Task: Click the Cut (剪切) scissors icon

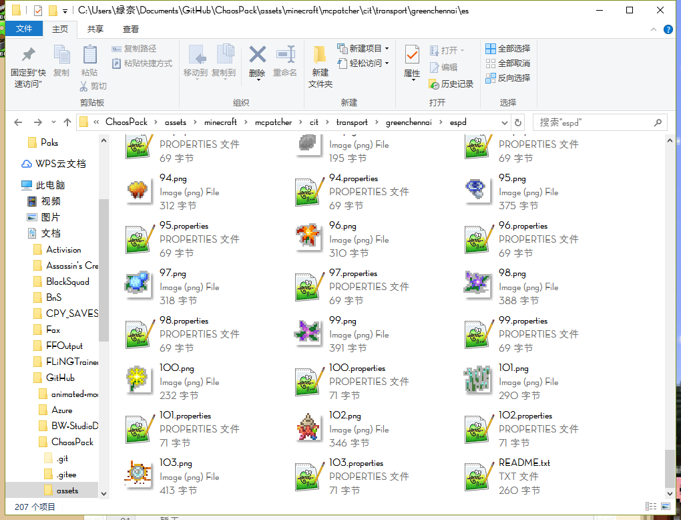Action: [84, 86]
